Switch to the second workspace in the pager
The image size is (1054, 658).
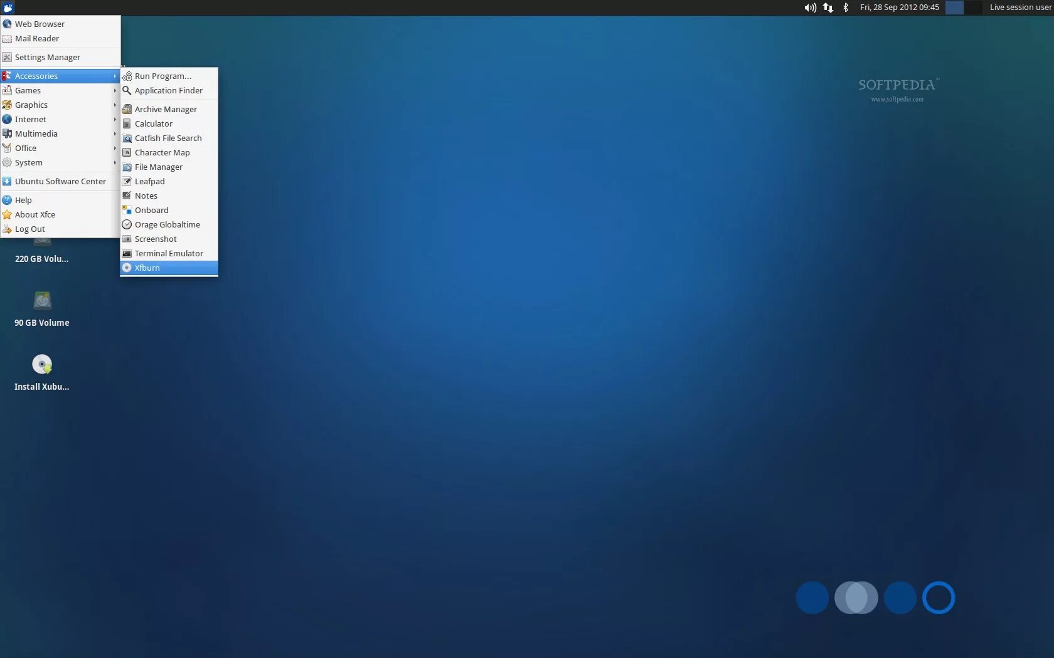click(973, 8)
